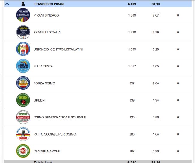
Task: Click the Su la Testa logo
Action: [23, 66]
